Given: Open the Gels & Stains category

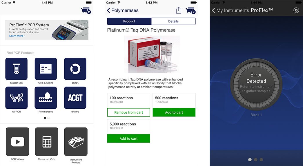Looking at the screenshot, I should [46, 69].
